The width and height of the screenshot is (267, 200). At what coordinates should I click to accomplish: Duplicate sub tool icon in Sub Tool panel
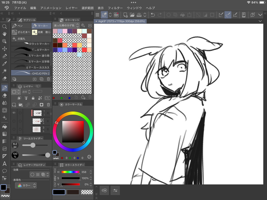point(41,79)
